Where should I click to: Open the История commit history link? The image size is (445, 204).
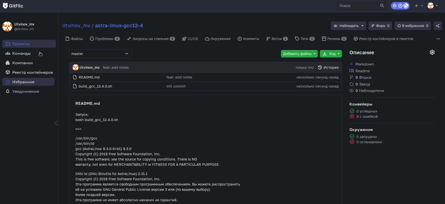(x=328, y=68)
